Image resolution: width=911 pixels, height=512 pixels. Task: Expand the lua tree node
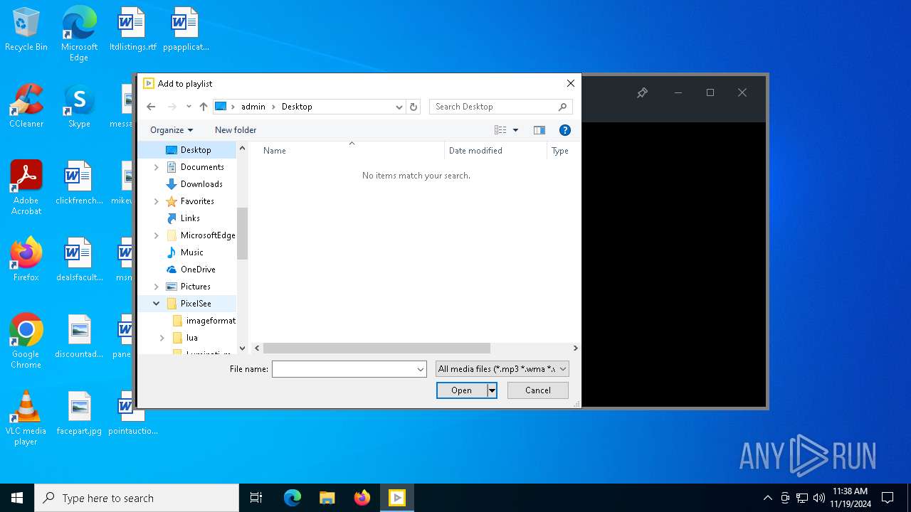162,338
